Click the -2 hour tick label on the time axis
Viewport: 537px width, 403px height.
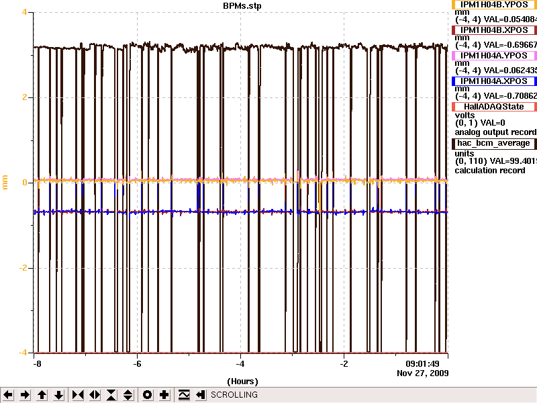pos(344,364)
